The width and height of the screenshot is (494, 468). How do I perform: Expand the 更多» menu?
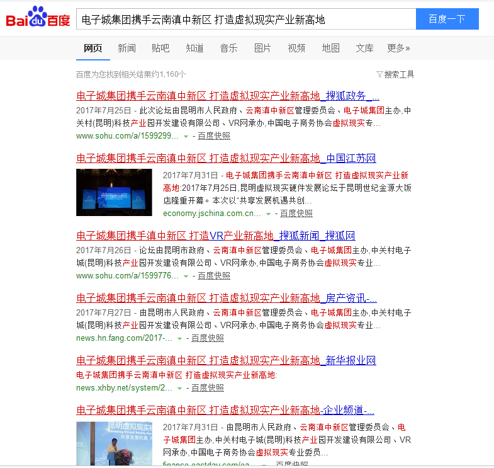coord(398,49)
